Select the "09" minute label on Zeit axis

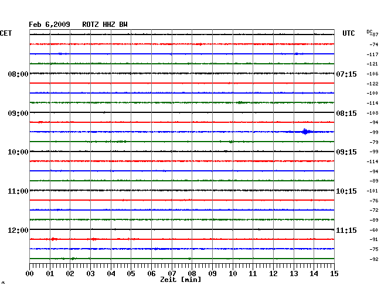click(212, 274)
